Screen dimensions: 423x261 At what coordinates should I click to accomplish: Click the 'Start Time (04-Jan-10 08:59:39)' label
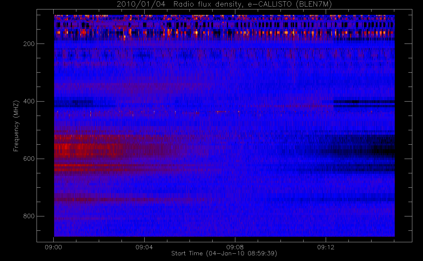coord(224,253)
